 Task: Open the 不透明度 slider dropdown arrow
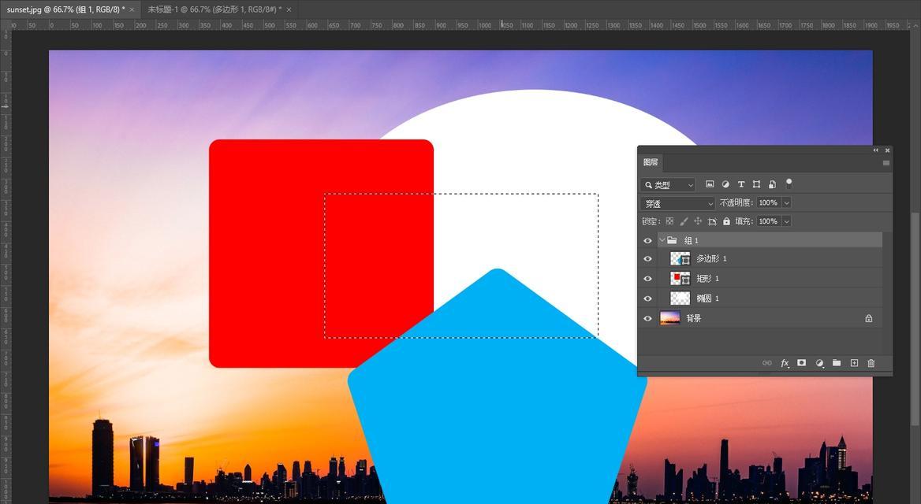click(786, 202)
